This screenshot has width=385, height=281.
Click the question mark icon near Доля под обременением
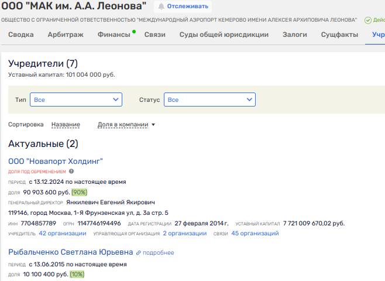click(71, 172)
